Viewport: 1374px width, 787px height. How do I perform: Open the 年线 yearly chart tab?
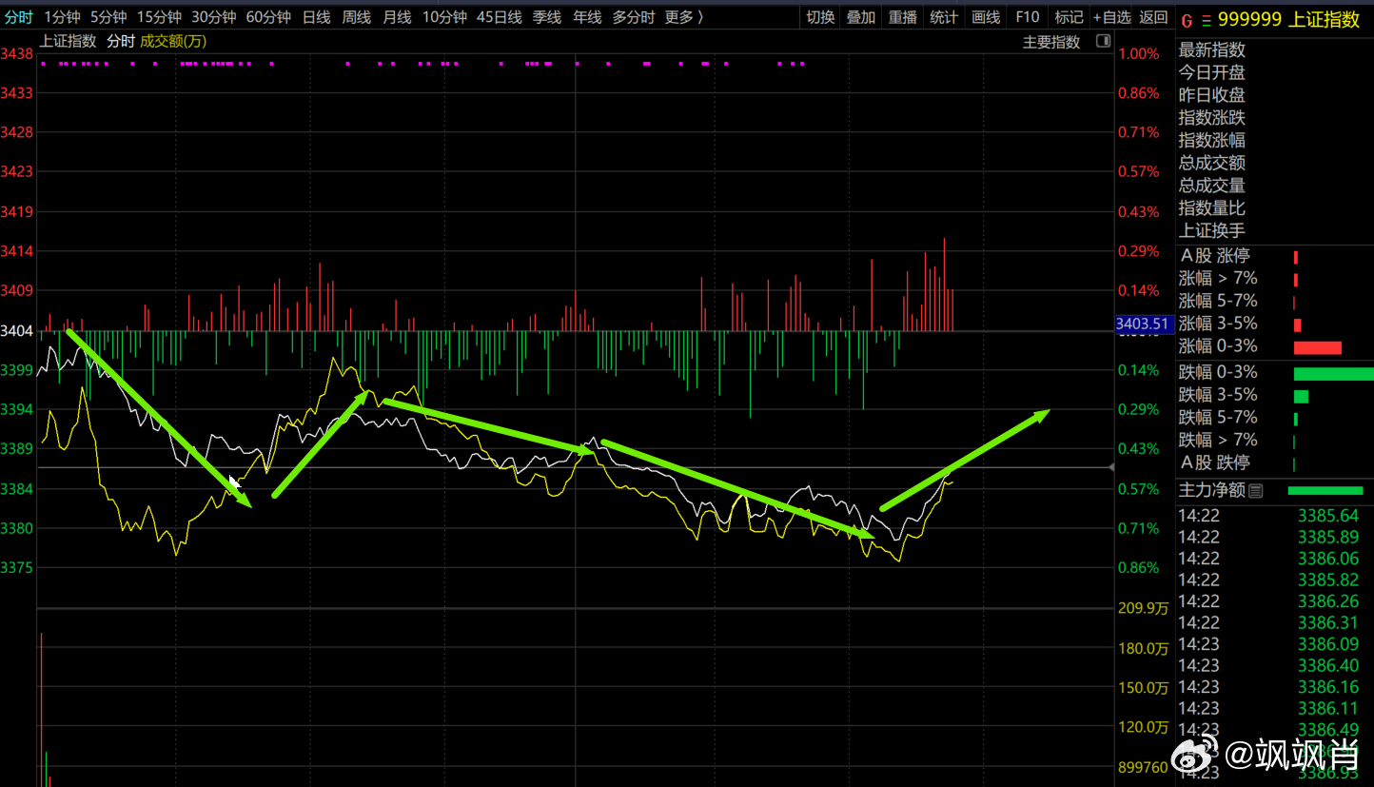(587, 17)
